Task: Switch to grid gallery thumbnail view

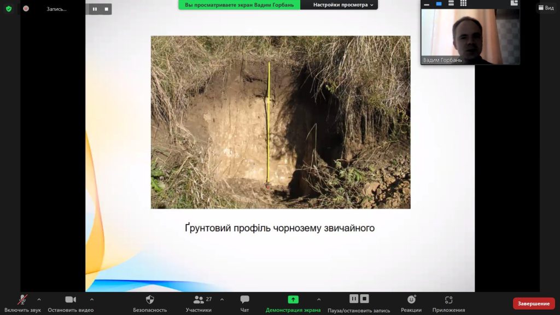Action: [x=463, y=4]
